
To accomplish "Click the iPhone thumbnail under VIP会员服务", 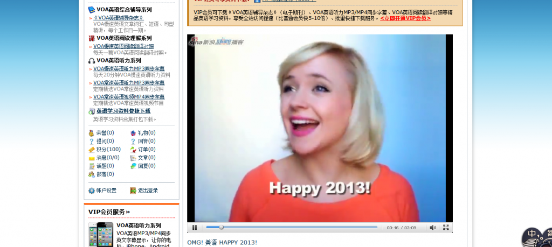I will click(x=101, y=234).
